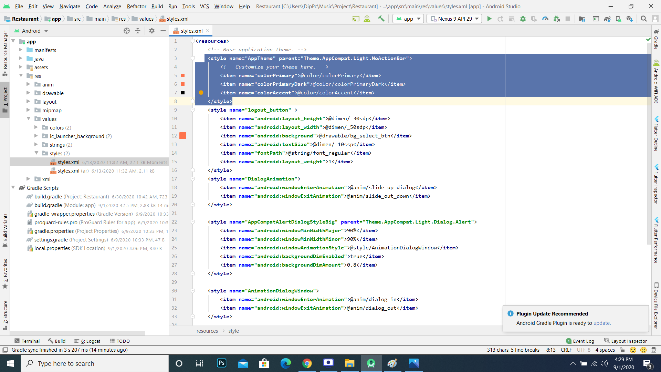Click the green Run app button
661x372 pixels.
tap(489, 19)
